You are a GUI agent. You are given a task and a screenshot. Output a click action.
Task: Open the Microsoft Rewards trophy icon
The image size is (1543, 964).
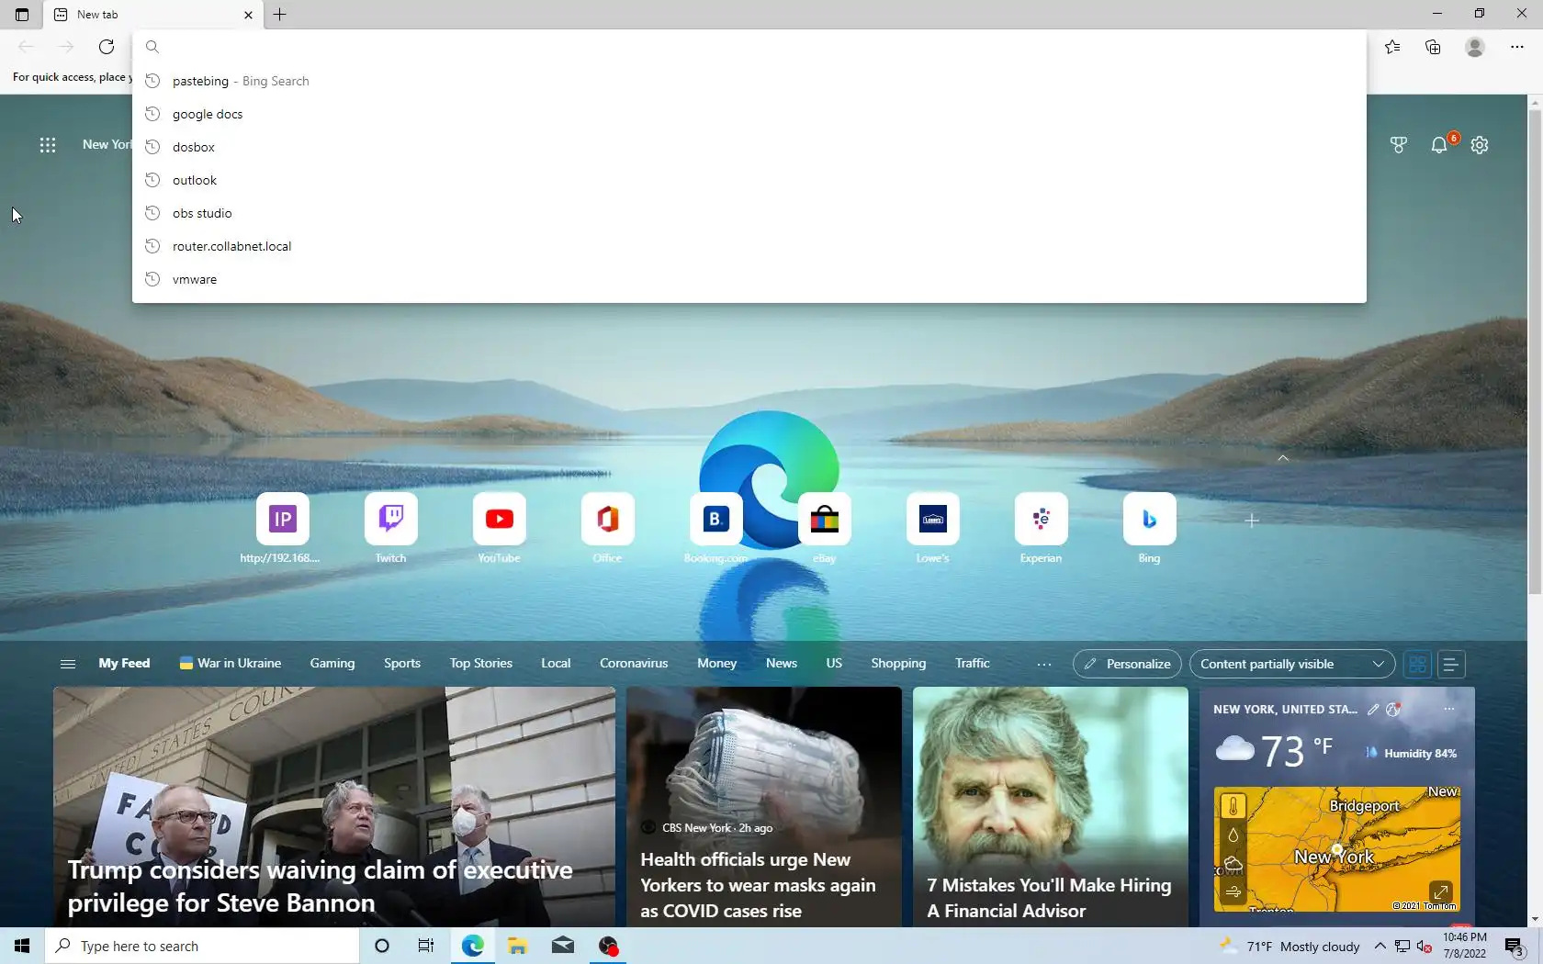tap(1399, 145)
